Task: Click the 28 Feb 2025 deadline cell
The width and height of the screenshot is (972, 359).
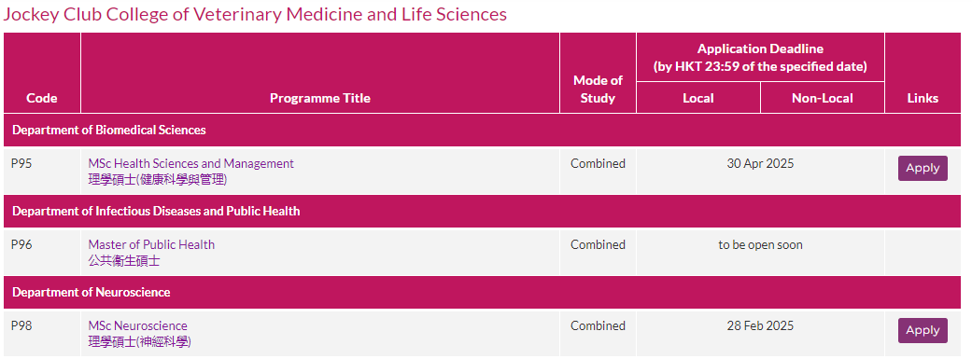Action: [760, 334]
